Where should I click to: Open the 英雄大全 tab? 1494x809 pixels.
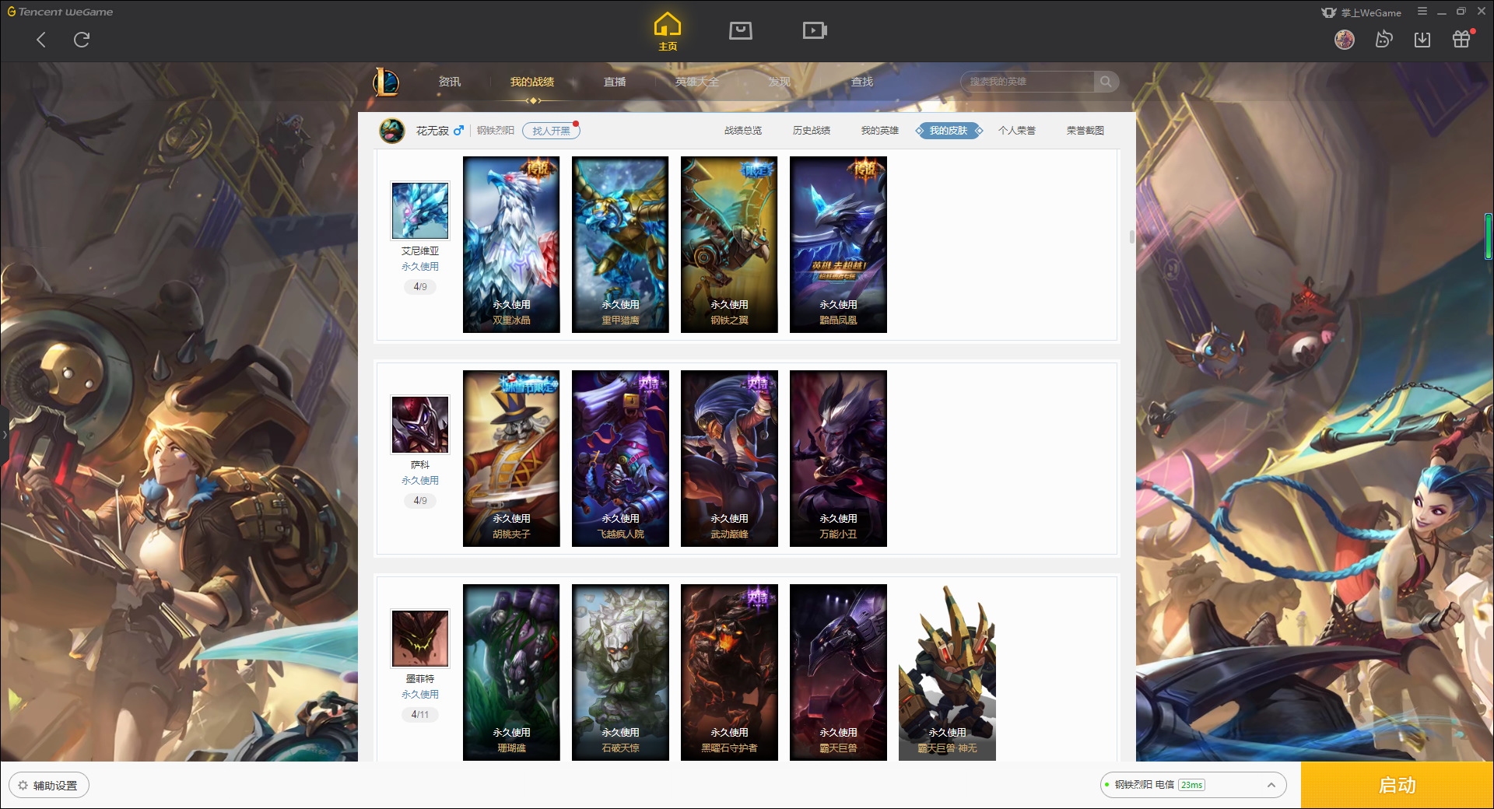[x=697, y=82]
